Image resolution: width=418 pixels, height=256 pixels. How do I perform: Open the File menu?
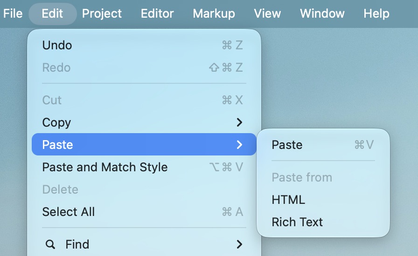click(x=13, y=13)
